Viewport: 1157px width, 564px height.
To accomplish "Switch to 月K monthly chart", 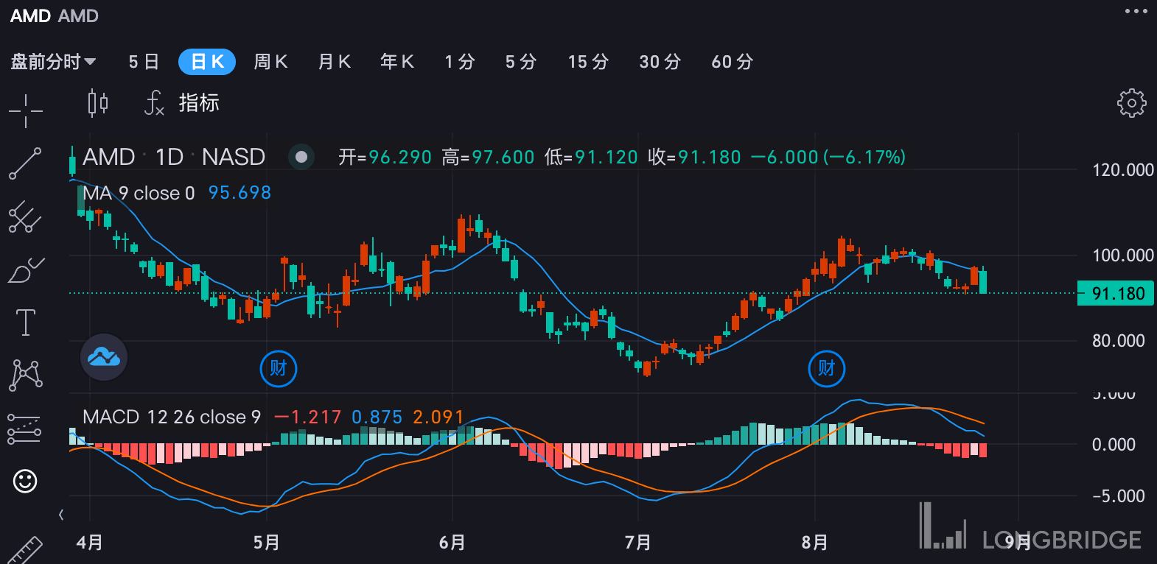I will click(x=334, y=62).
